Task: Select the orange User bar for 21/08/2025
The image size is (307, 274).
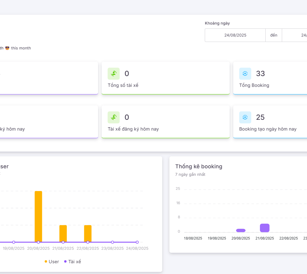Action: point(63,233)
